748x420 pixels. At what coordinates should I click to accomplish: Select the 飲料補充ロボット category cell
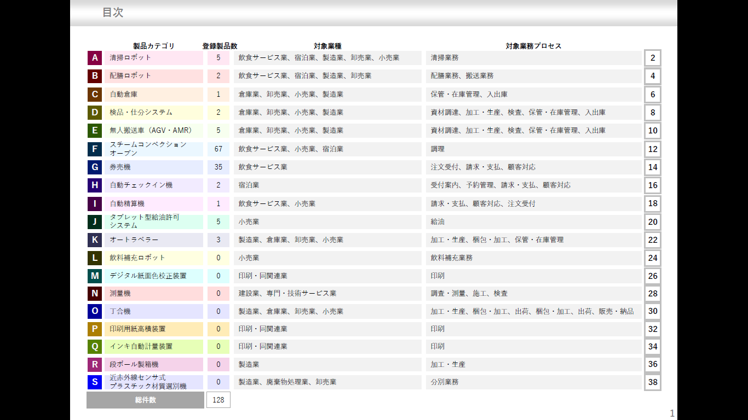(154, 258)
